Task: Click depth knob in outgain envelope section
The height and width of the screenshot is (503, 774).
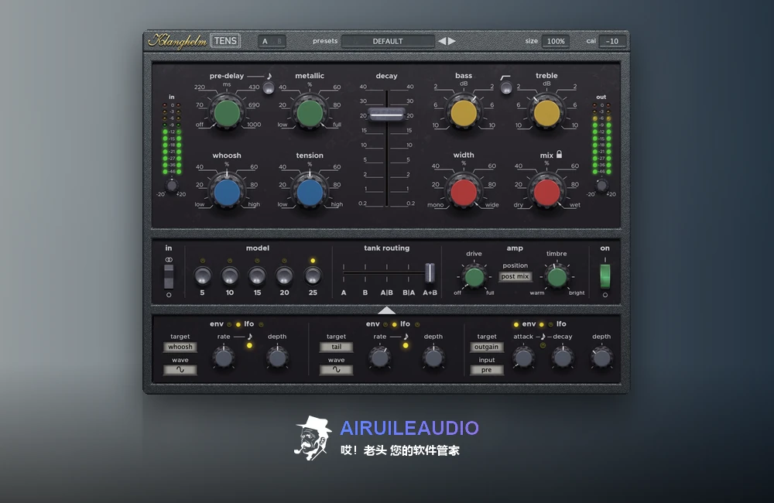Action: pos(601,358)
